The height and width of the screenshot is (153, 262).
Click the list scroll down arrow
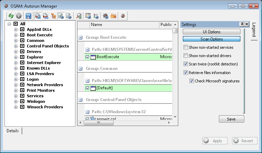175,117
